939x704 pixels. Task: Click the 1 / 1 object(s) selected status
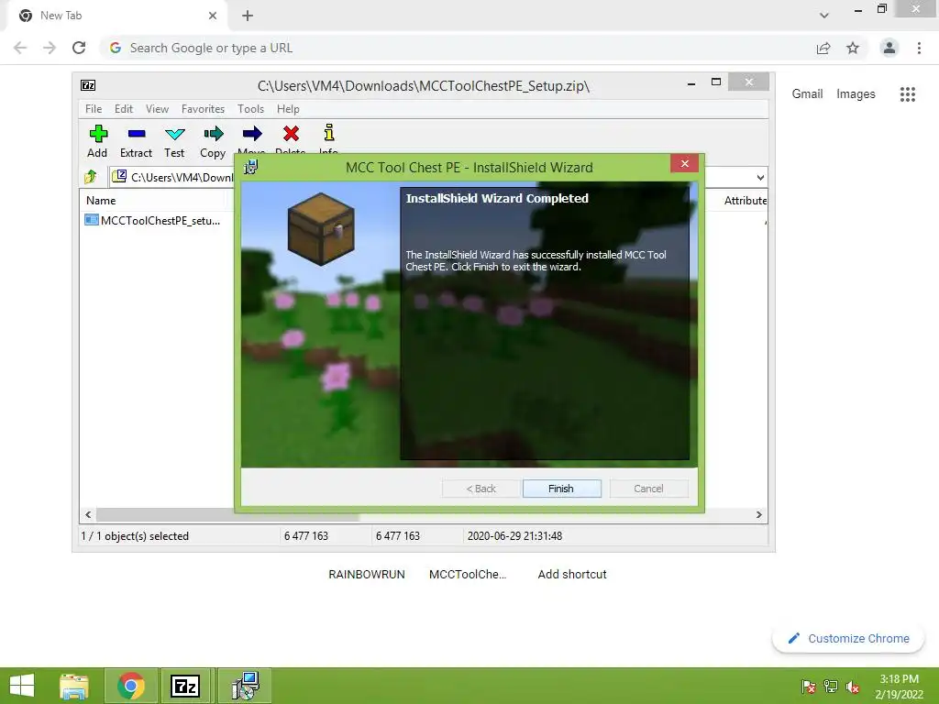[x=136, y=535]
